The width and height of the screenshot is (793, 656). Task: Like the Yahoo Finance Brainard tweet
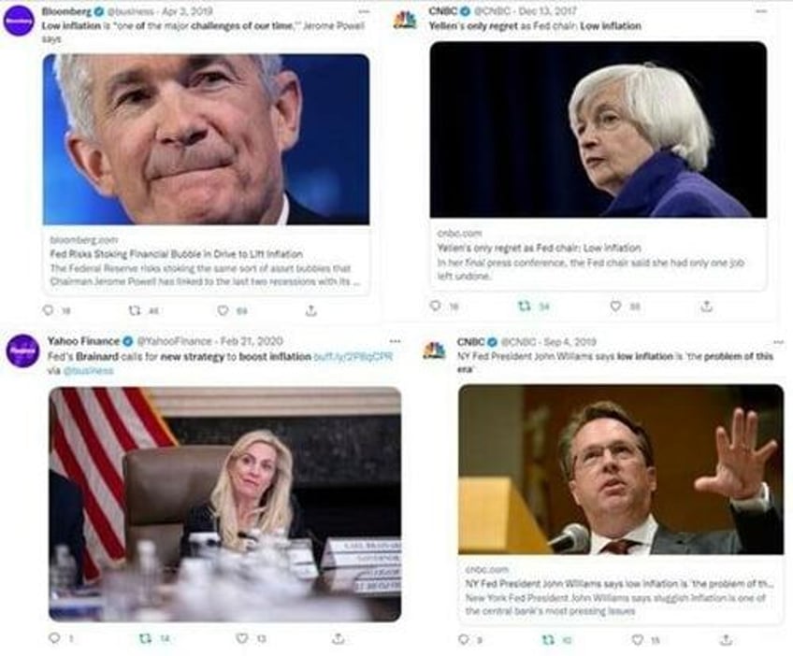[242, 638]
